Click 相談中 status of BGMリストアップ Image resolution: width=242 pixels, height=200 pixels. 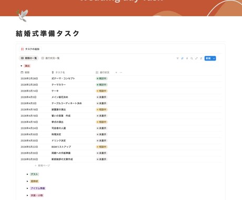point(102,147)
